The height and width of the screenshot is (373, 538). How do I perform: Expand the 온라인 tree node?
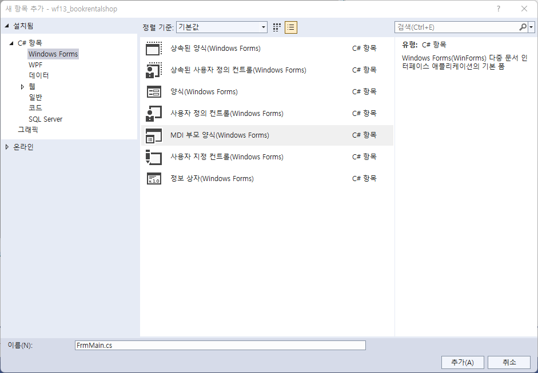pos(7,147)
